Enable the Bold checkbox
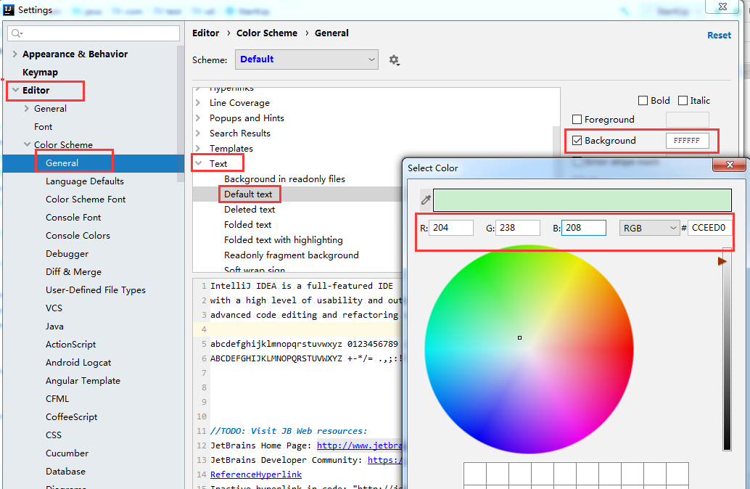 tap(643, 100)
